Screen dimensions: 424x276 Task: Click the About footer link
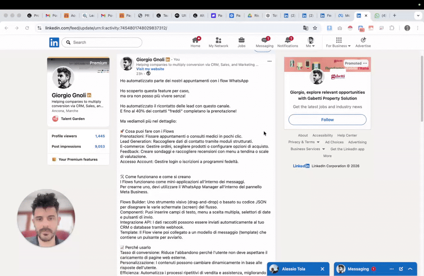point(303,135)
